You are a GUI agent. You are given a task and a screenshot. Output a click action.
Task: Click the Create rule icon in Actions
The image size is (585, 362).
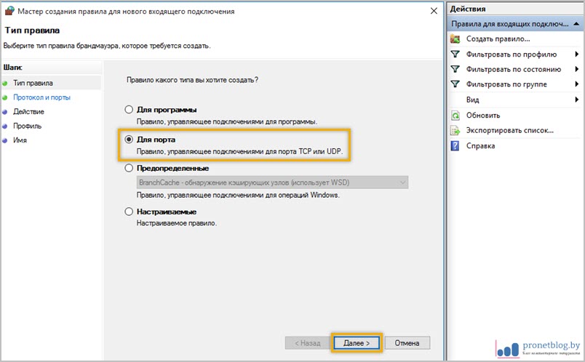[455, 39]
